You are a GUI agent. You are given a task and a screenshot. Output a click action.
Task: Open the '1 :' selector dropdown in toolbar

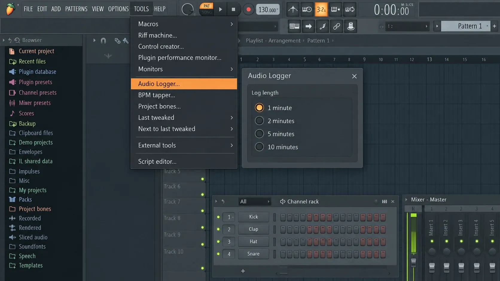(x=407, y=26)
